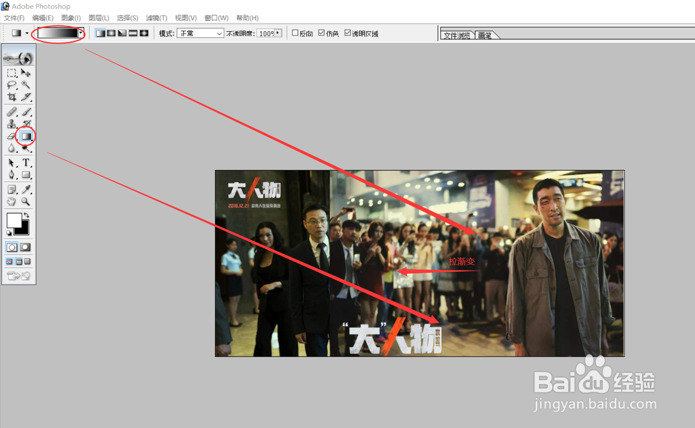
Task: Open the 不透明度 opacity slider arrow
Action: [278, 33]
